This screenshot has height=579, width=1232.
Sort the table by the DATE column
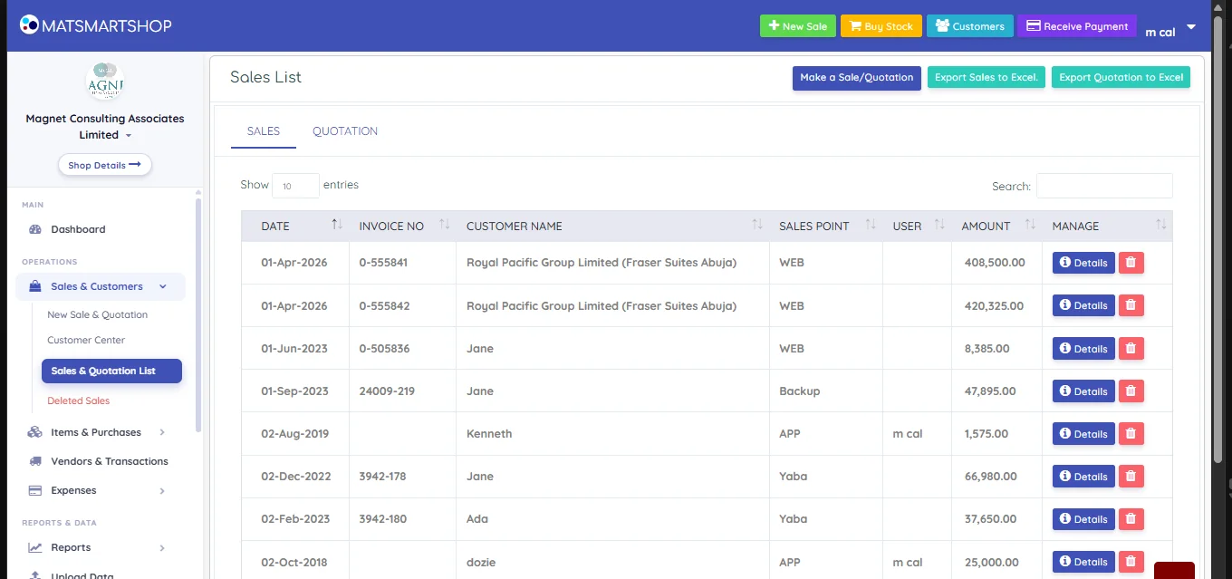(x=294, y=226)
